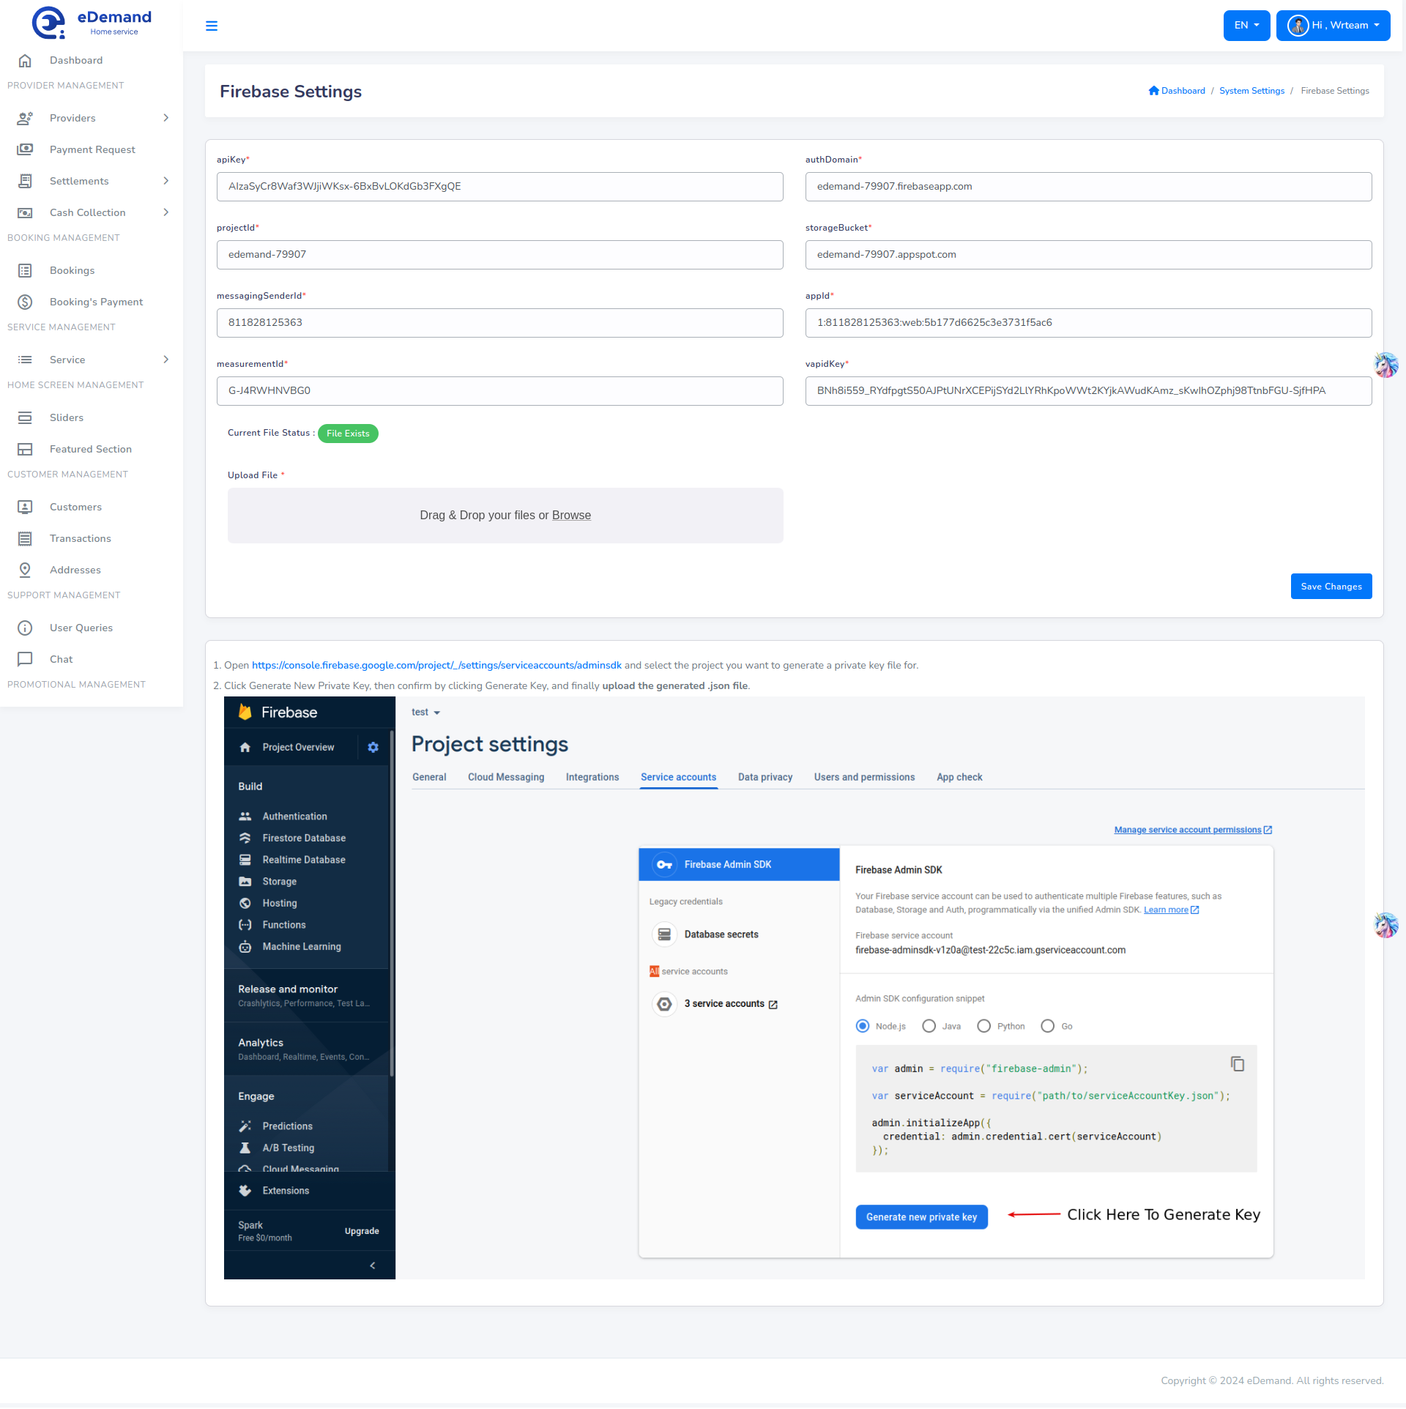Select the Java radio button

pos(929,1027)
